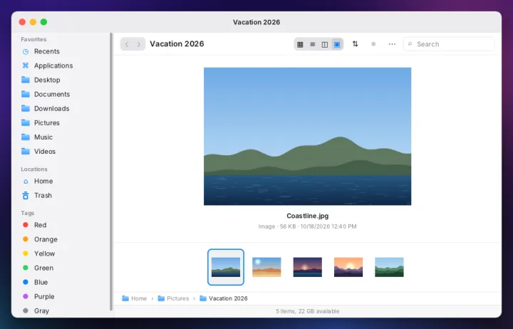Click the Trash can icon
The height and width of the screenshot is (329, 513).
pyautogui.click(x=26, y=196)
